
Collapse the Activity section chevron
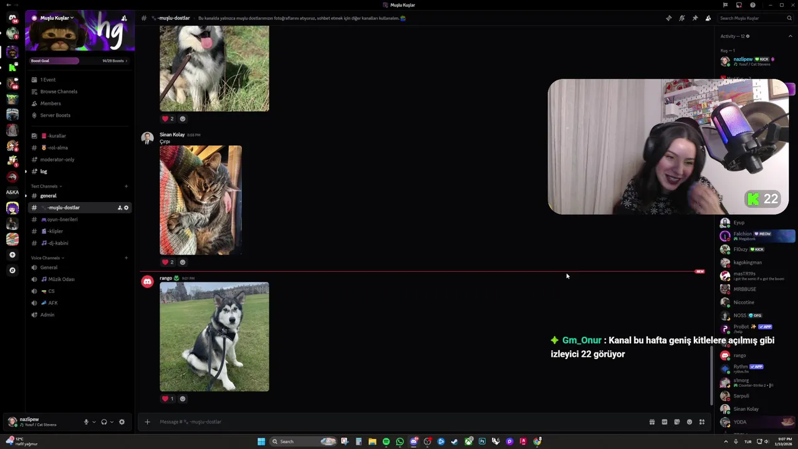click(x=791, y=36)
